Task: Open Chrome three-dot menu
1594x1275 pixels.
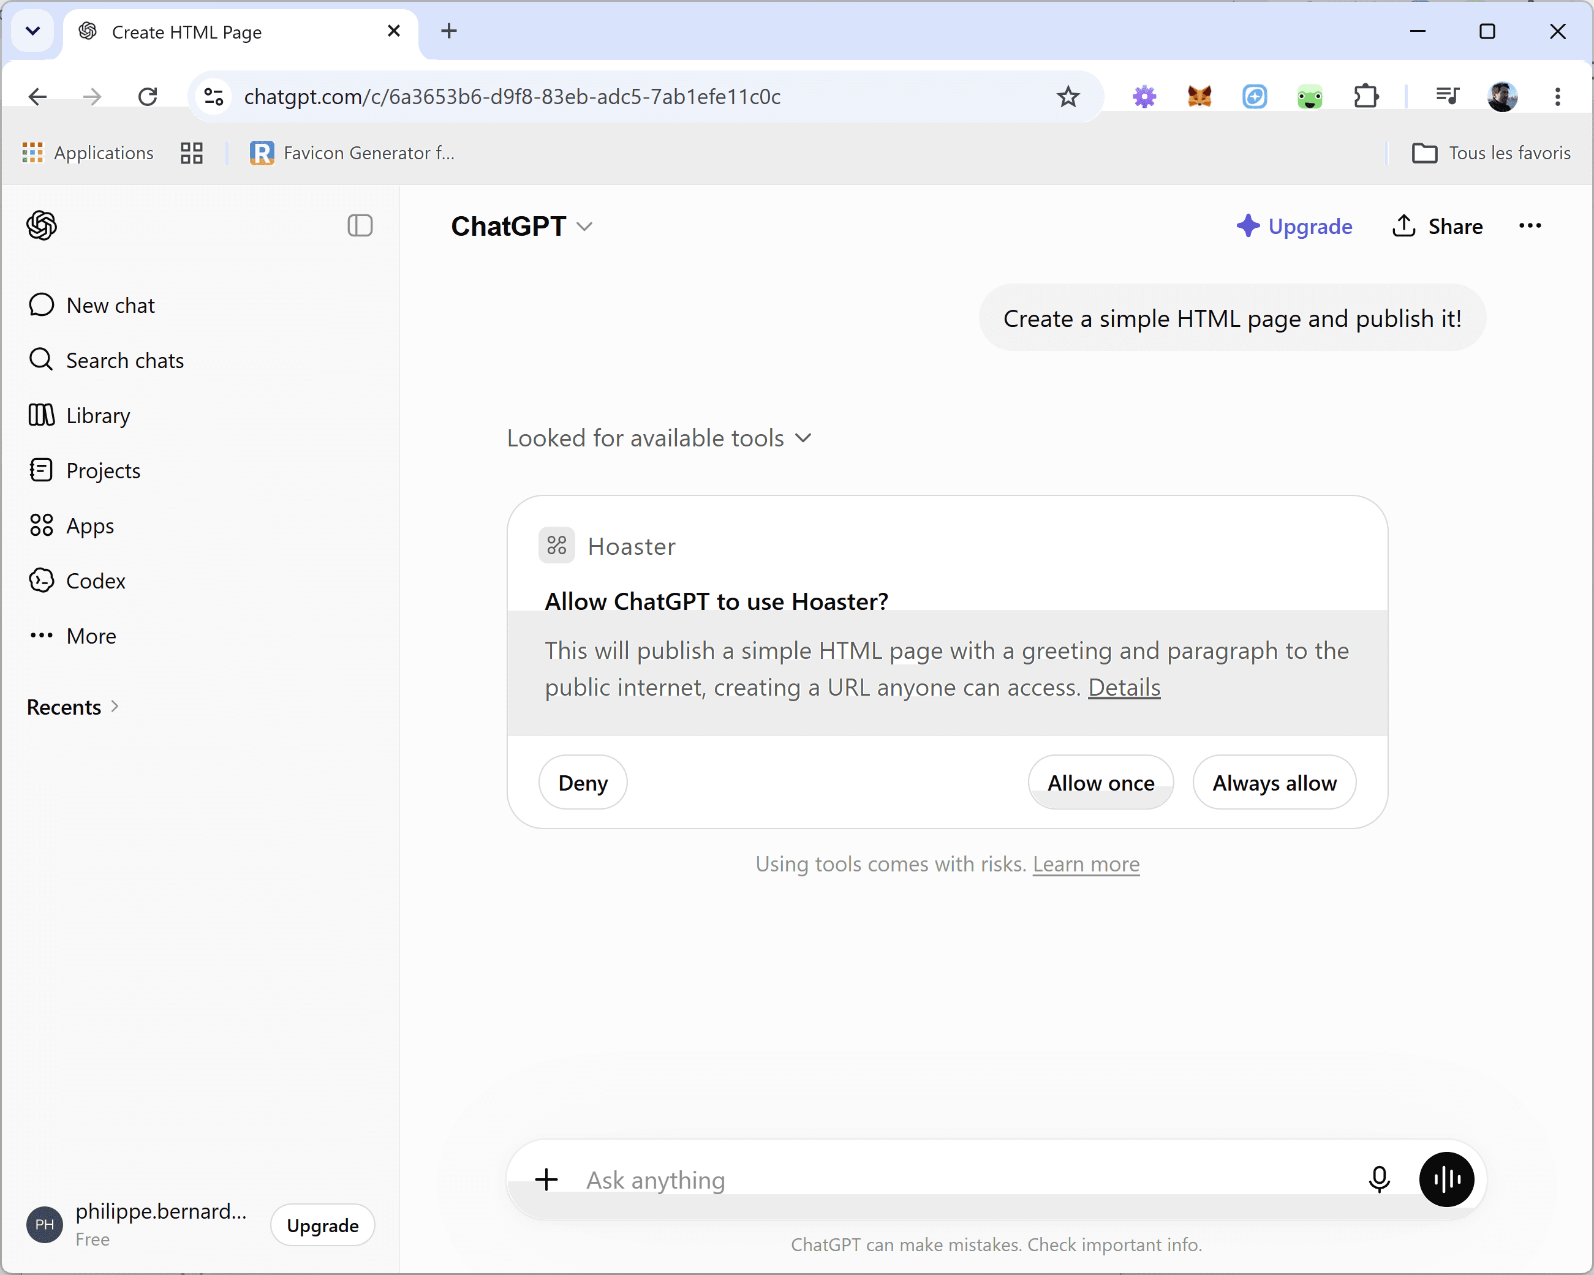Action: pyautogui.click(x=1558, y=96)
